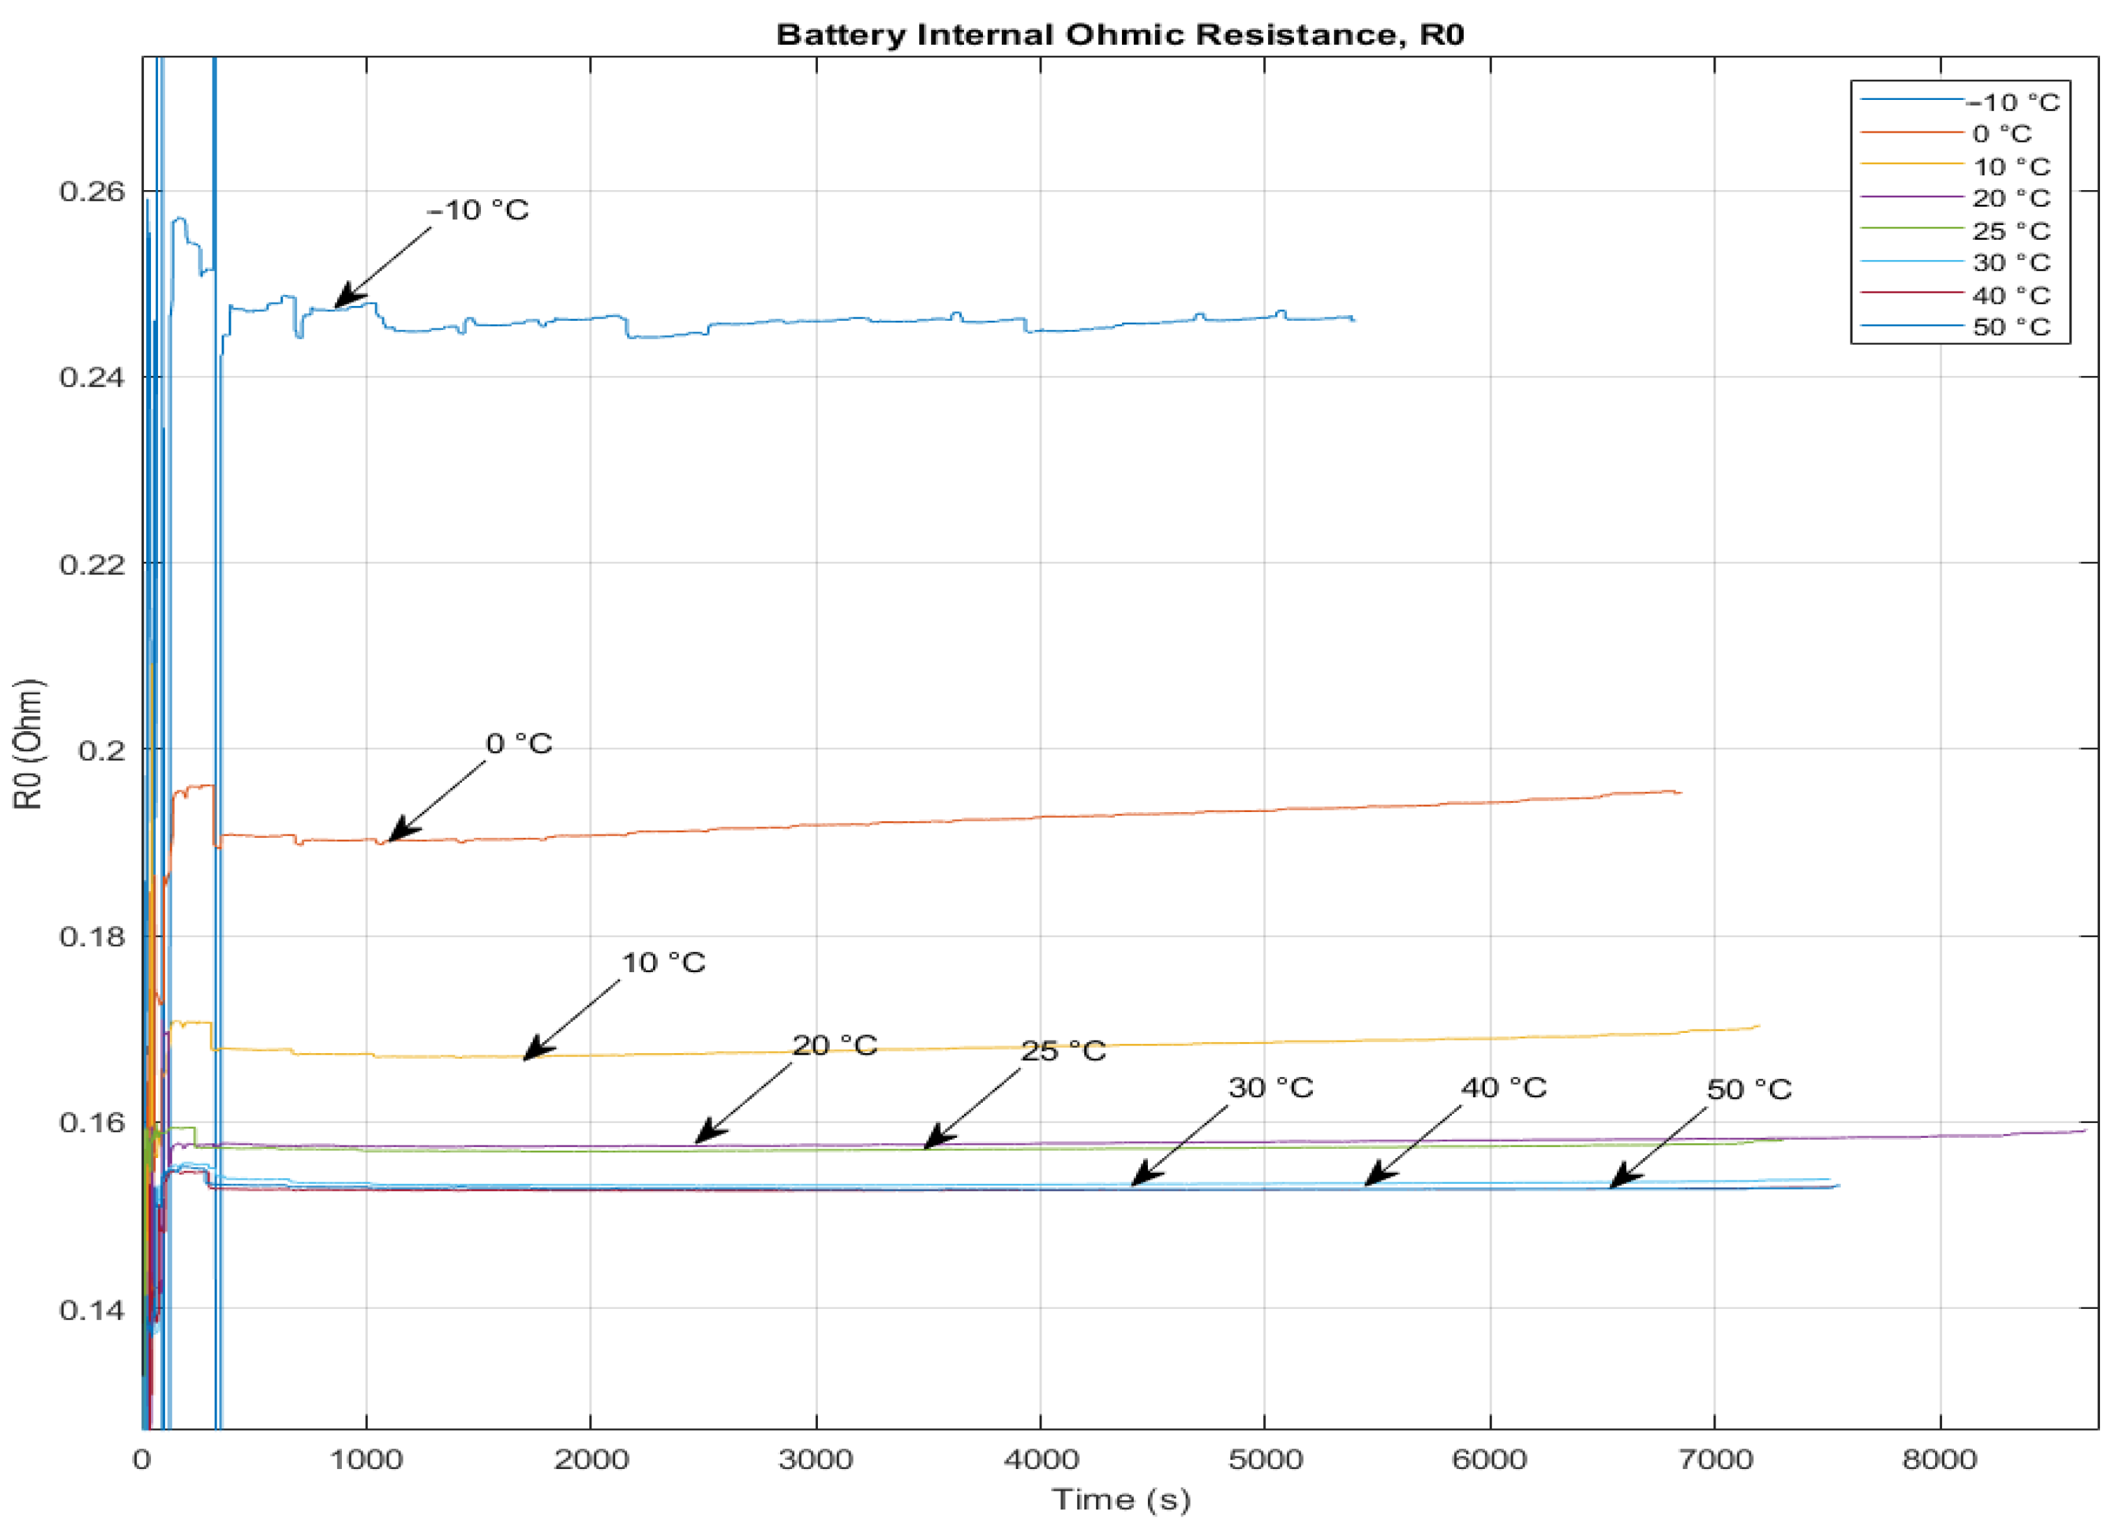Click the "25 °C" annotation label in plot

tap(1063, 1052)
